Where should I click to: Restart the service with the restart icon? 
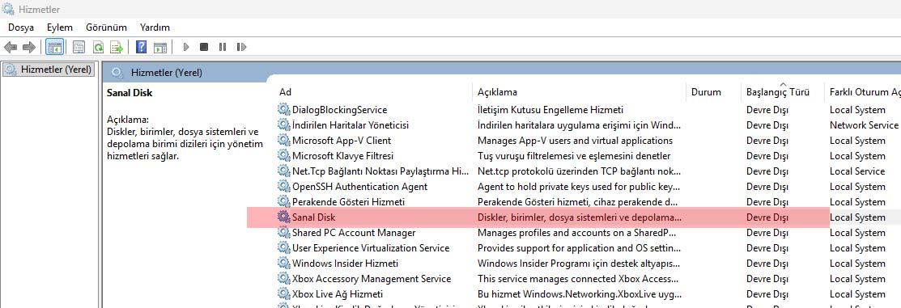[241, 47]
